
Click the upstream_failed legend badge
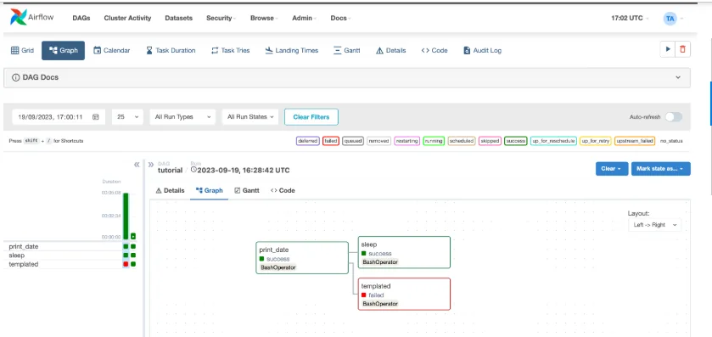pyautogui.click(x=635, y=141)
